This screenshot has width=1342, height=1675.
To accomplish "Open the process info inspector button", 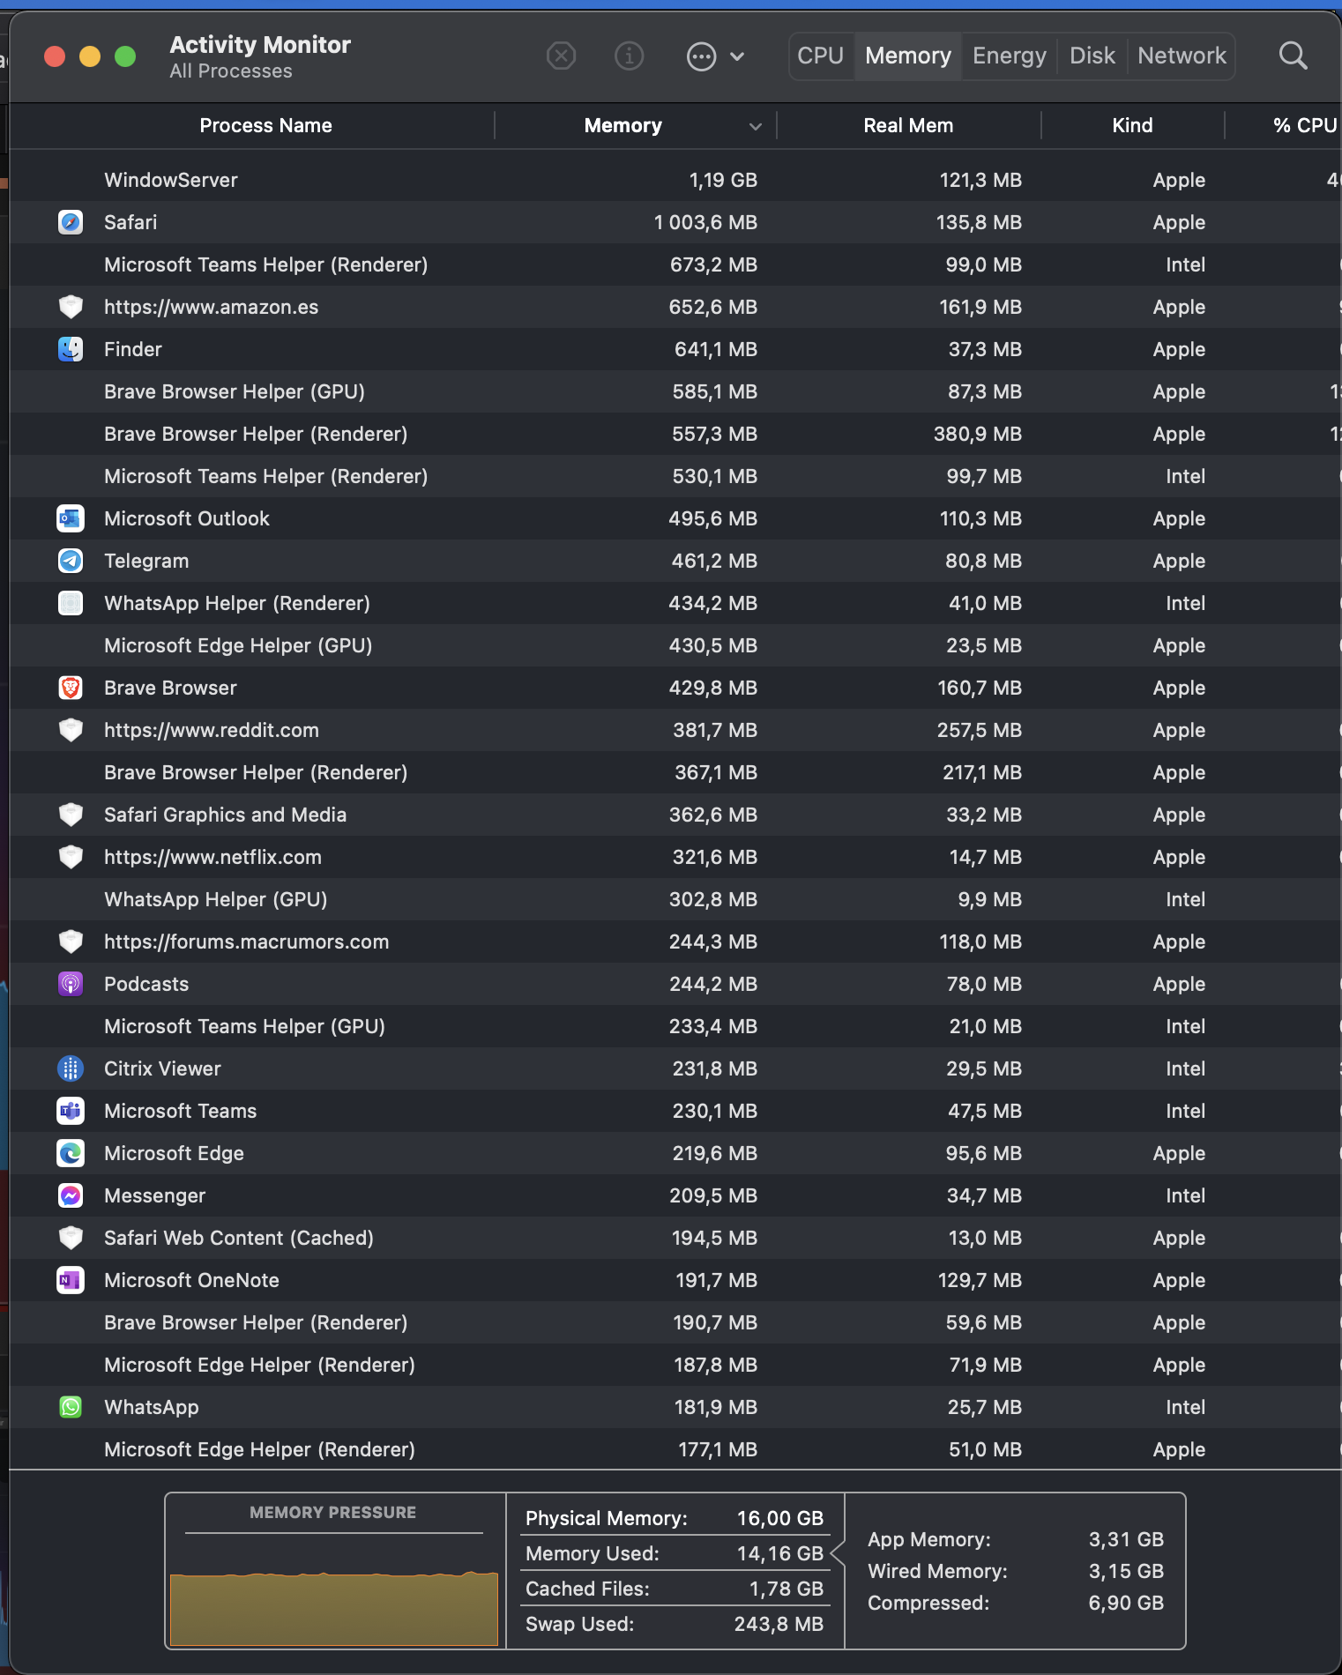I will point(629,56).
